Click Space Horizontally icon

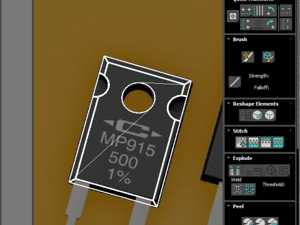point(286,11)
